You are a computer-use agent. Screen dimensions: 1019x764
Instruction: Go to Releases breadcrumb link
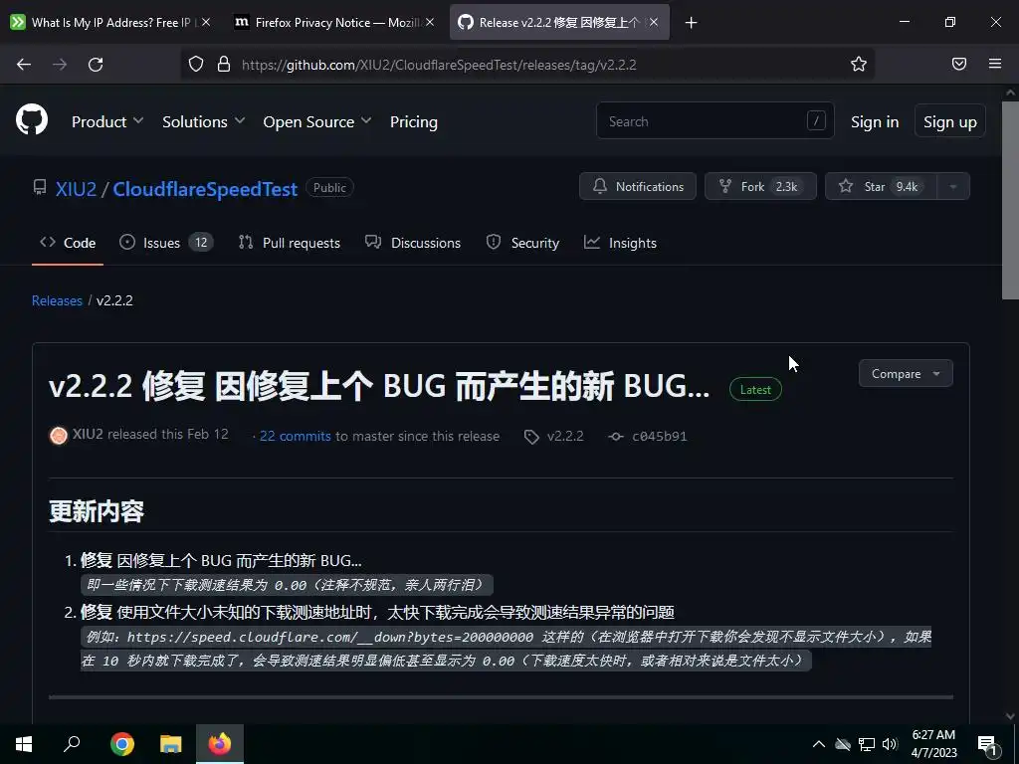(x=57, y=300)
